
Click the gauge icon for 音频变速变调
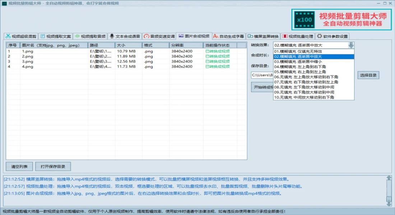pos(146,36)
